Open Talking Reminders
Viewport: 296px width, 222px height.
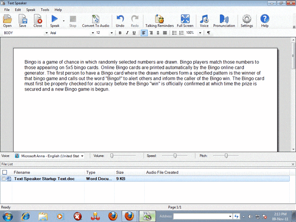point(159,20)
